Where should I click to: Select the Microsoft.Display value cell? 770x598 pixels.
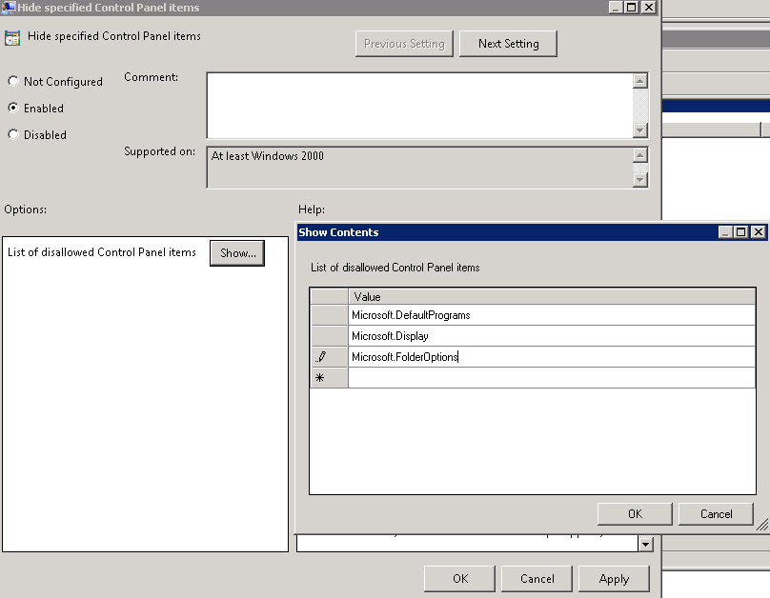click(552, 336)
